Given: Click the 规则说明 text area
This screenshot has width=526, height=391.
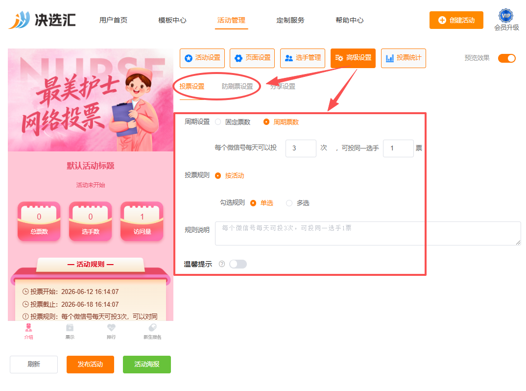Looking at the screenshot, I should [x=368, y=233].
